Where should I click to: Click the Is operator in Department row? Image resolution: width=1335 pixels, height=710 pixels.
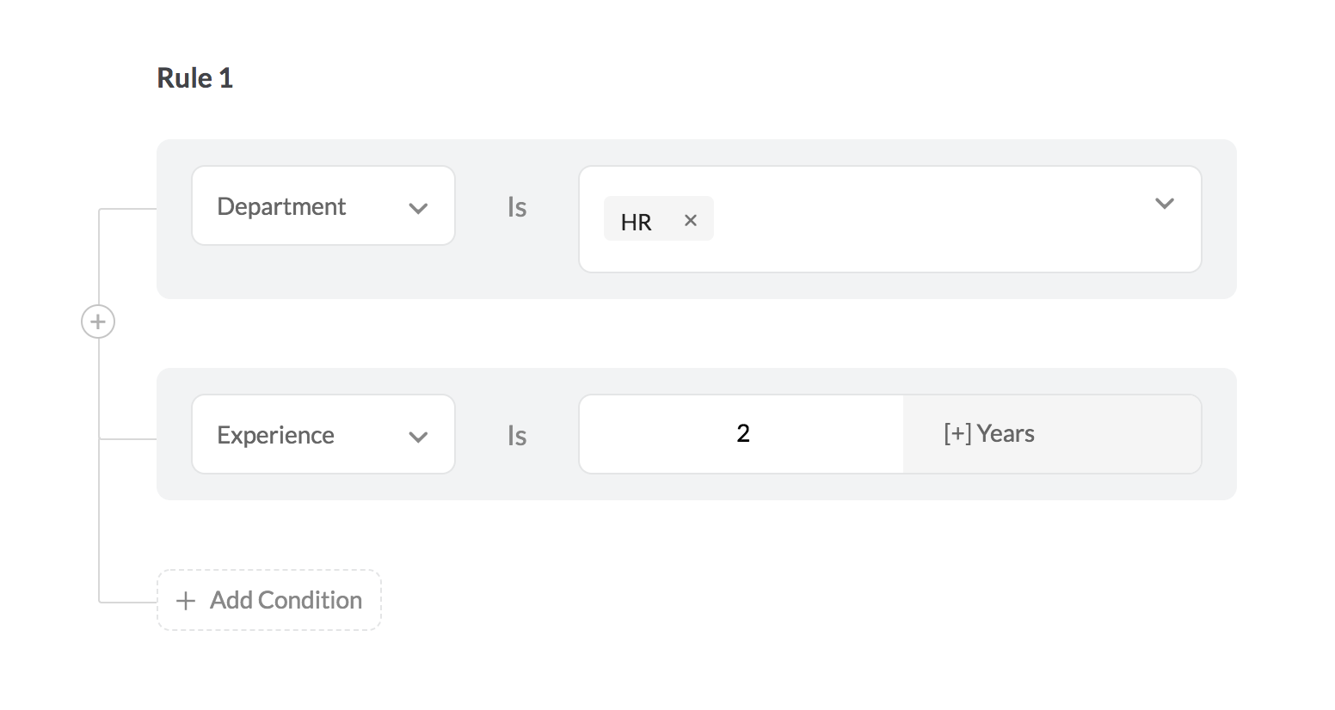click(516, 207)
